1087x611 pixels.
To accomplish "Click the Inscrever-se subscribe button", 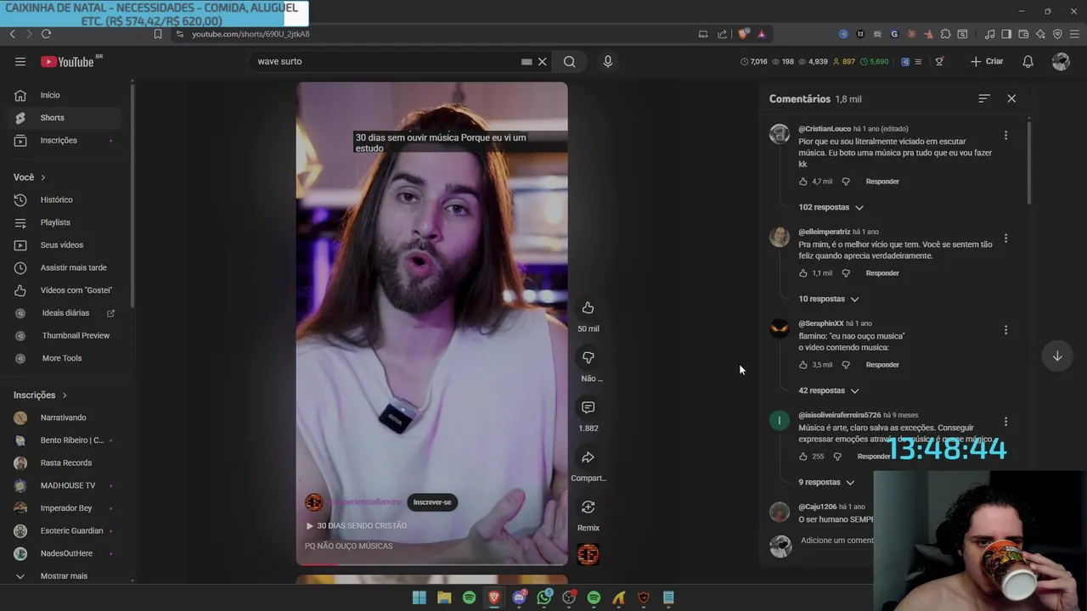I will [432, 502].
